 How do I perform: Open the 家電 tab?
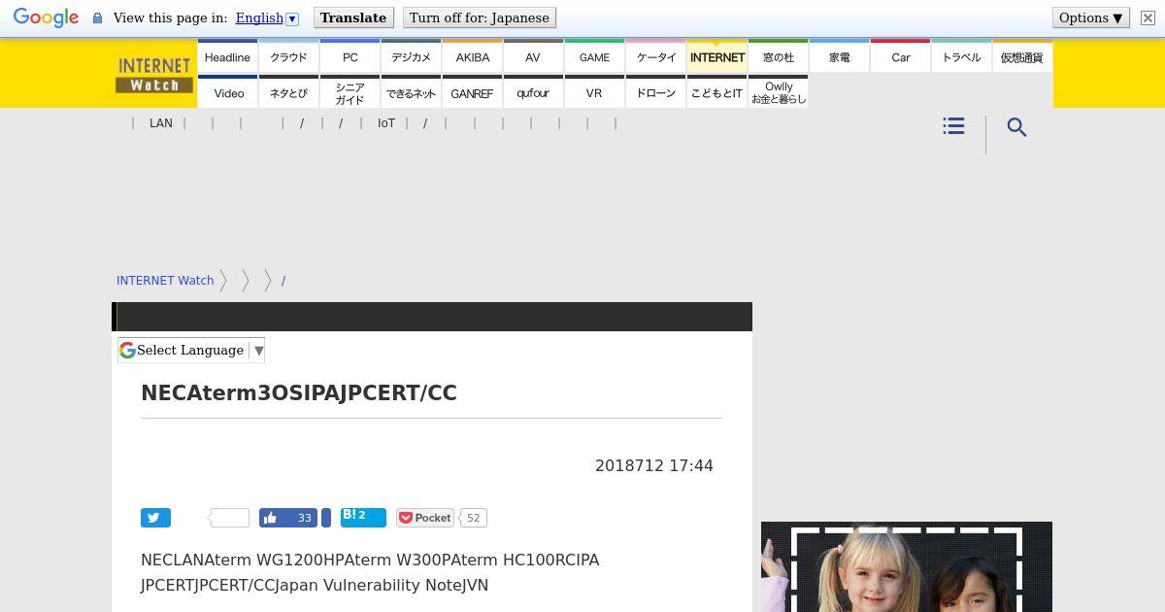coord(839,56)
